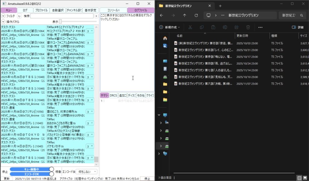
Task: Click the back arrow in Explorer
Action: (161, 15)
